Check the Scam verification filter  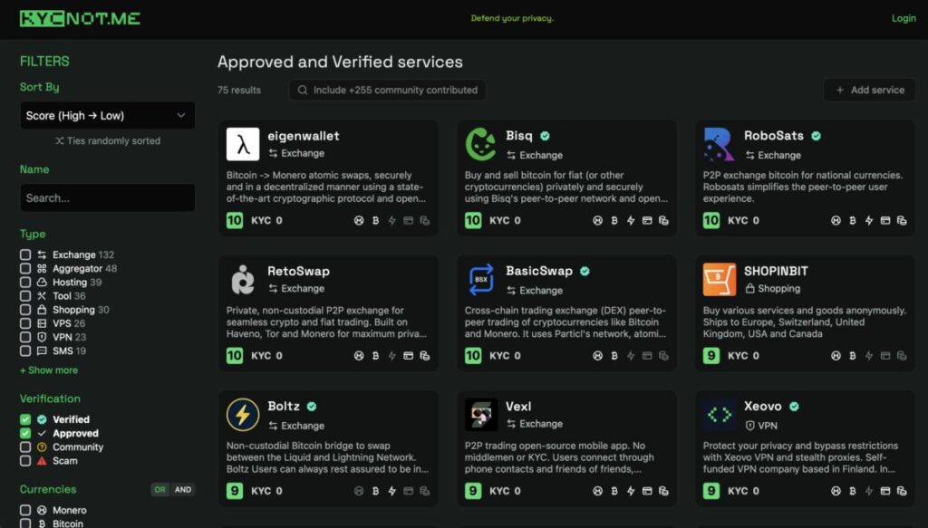[x=25, y=461]
